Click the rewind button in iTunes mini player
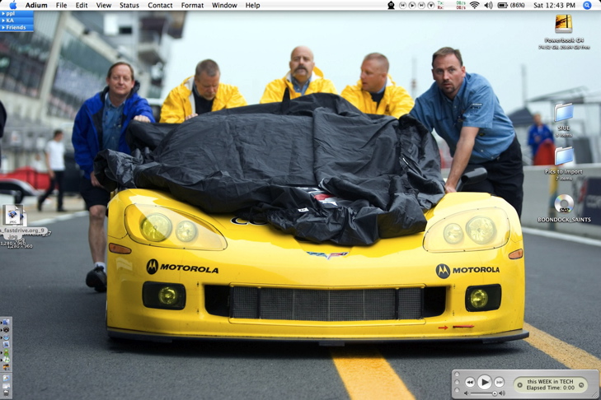 click(x=470, y=383)
